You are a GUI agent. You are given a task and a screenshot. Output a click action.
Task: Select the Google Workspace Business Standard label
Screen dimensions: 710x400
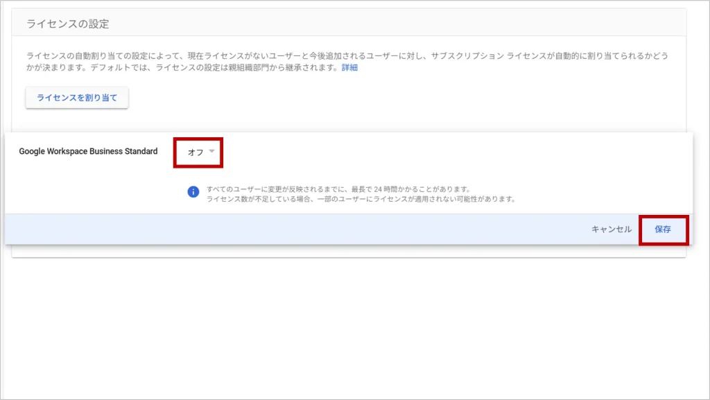[88, 151]
